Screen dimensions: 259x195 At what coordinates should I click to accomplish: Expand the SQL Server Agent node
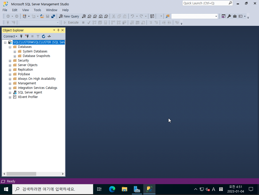[x=10, y=93]
